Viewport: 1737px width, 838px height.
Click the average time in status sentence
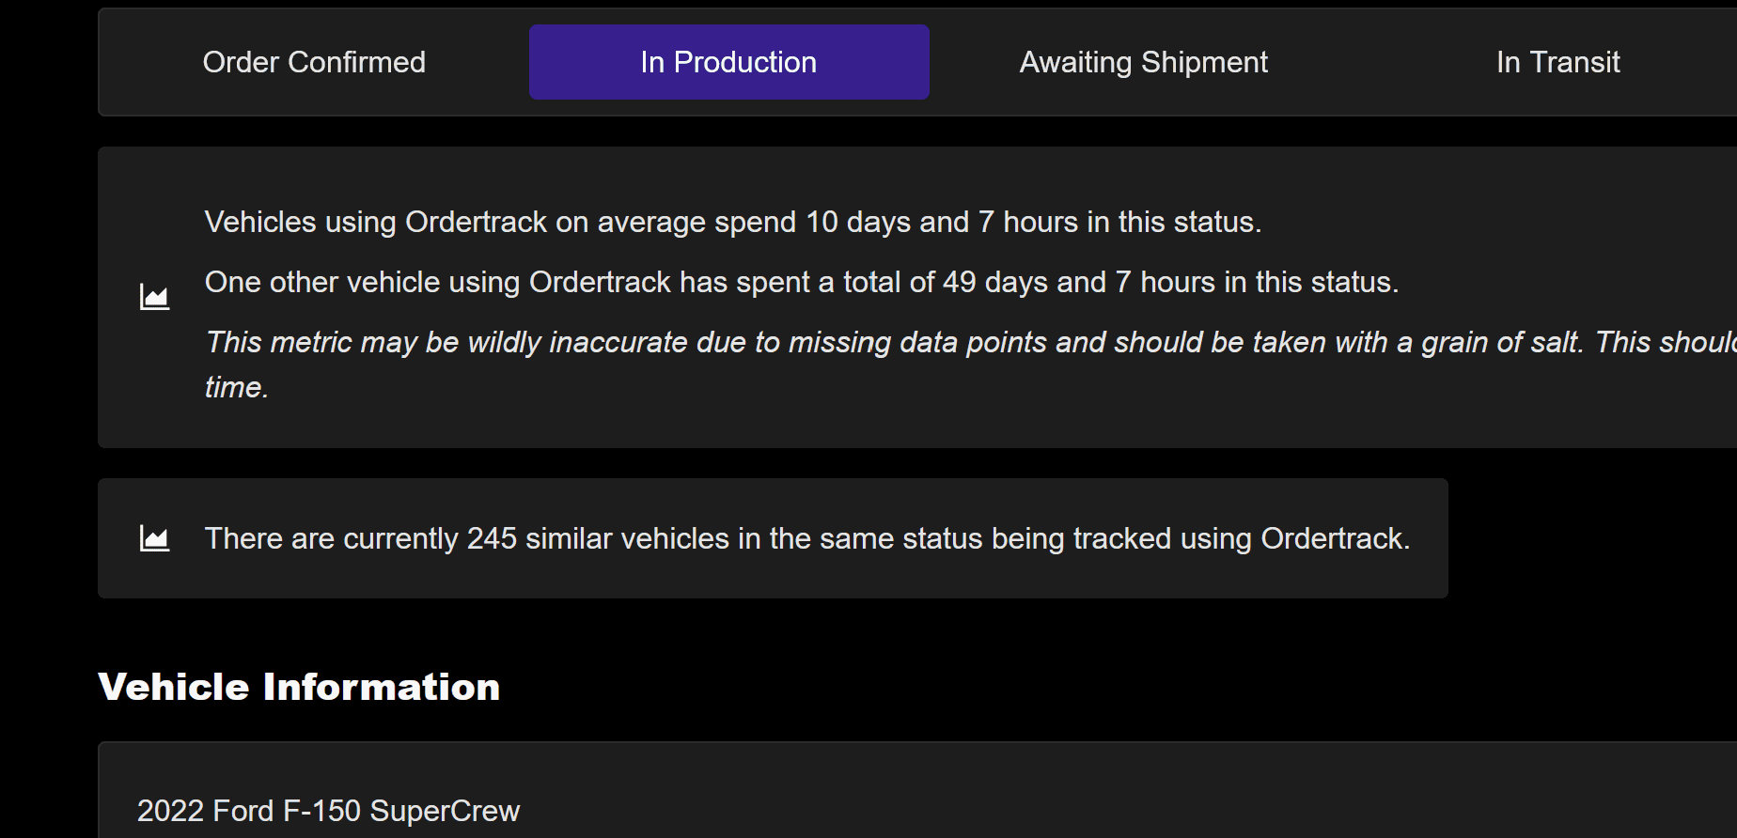(732, 223)
